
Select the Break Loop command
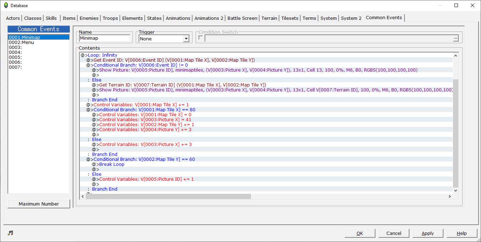pos(266,164)
